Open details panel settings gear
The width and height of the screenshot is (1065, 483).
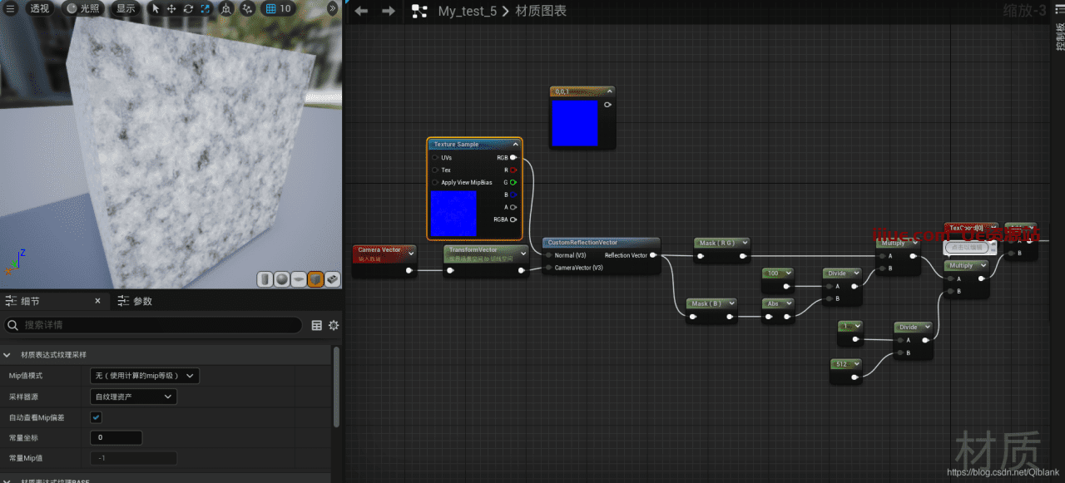tap(334, 325)
